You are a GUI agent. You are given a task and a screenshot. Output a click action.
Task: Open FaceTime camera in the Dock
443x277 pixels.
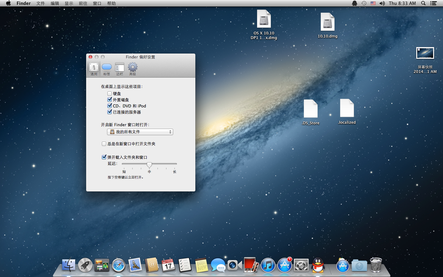[235, 265]
